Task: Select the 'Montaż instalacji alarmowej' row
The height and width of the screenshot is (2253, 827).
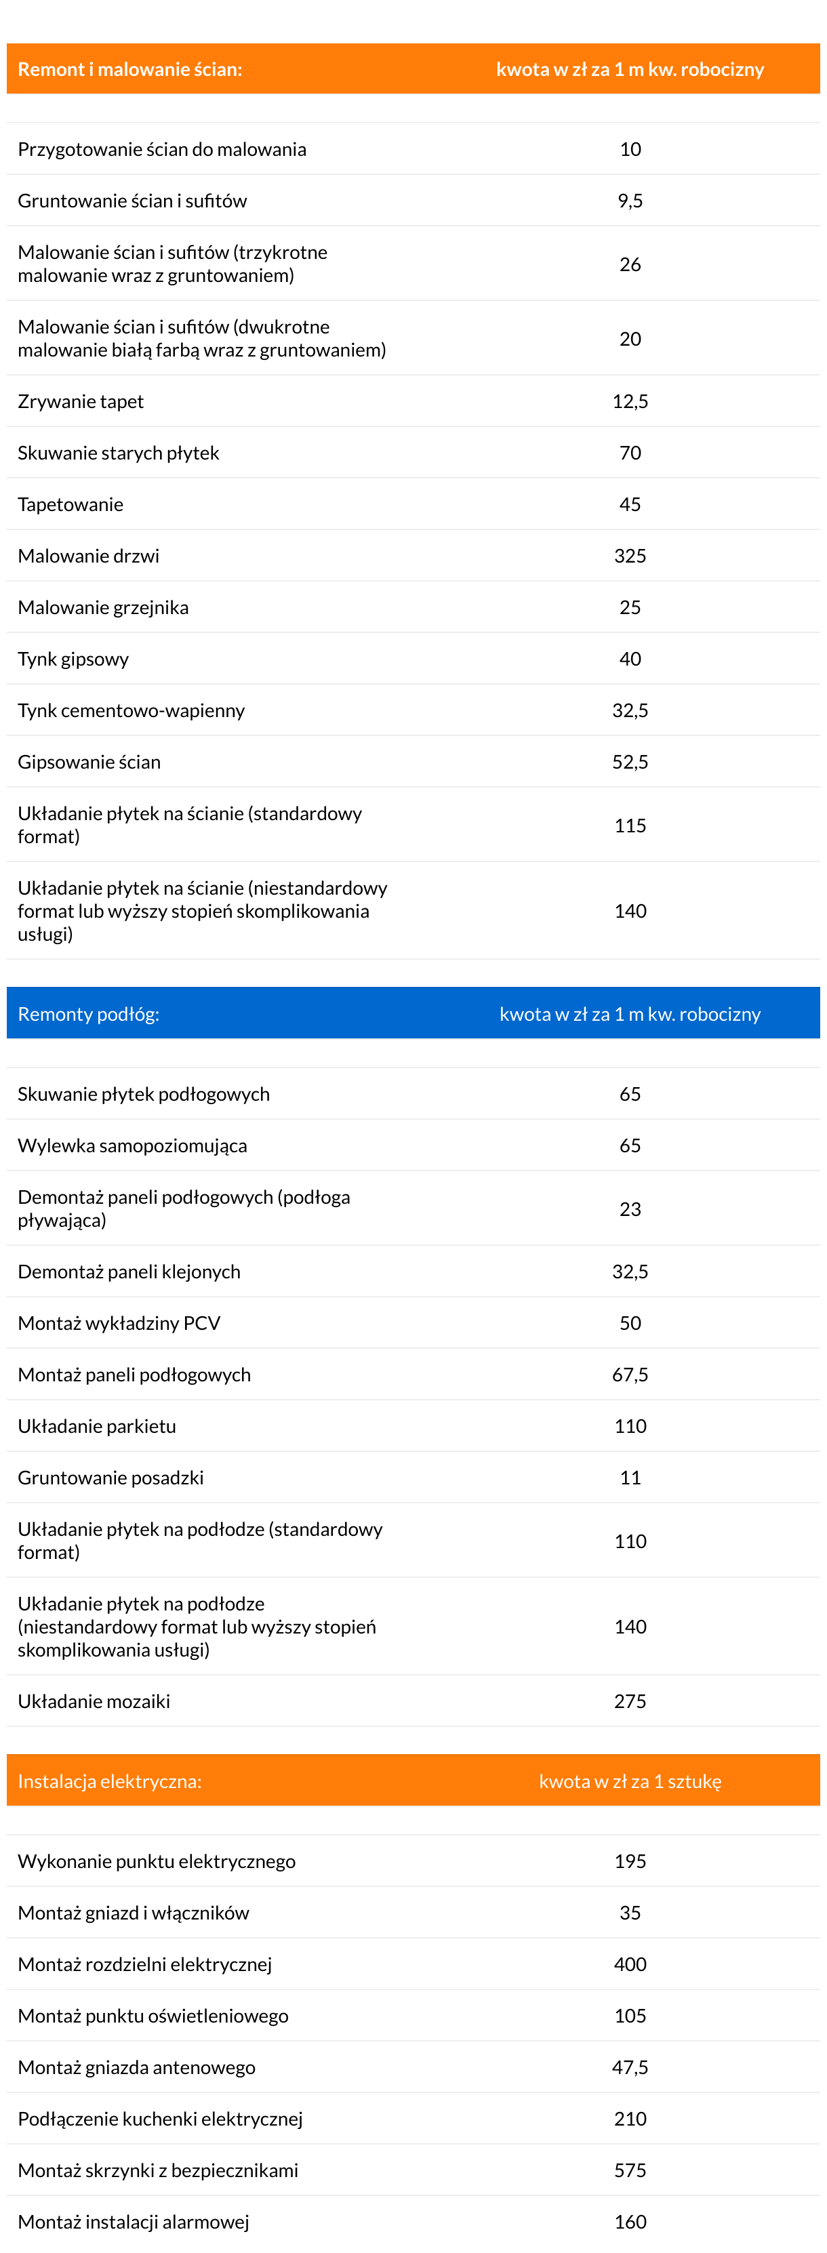Action: click(413, 2222)
